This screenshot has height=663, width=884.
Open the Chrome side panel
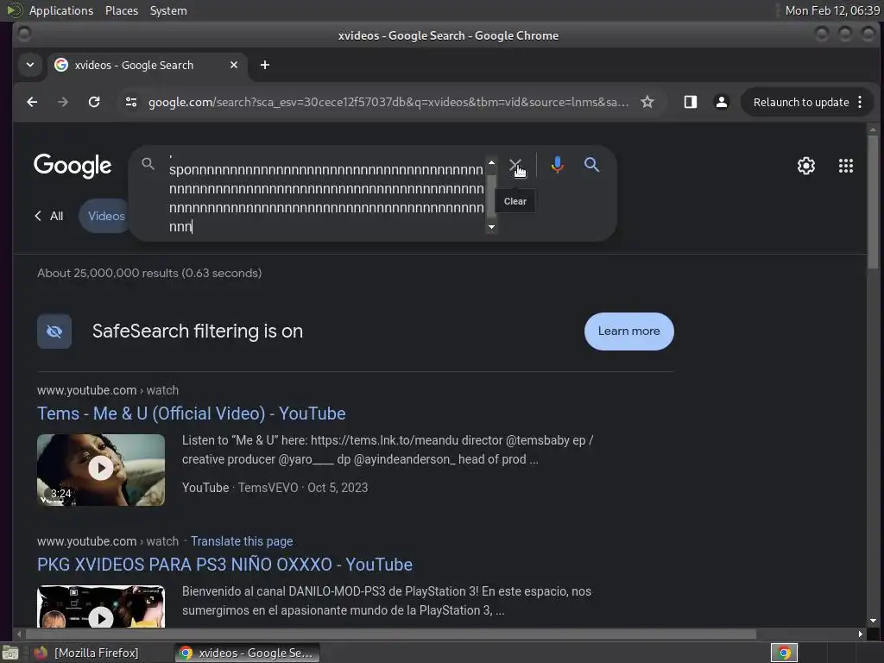pos(691,102)
